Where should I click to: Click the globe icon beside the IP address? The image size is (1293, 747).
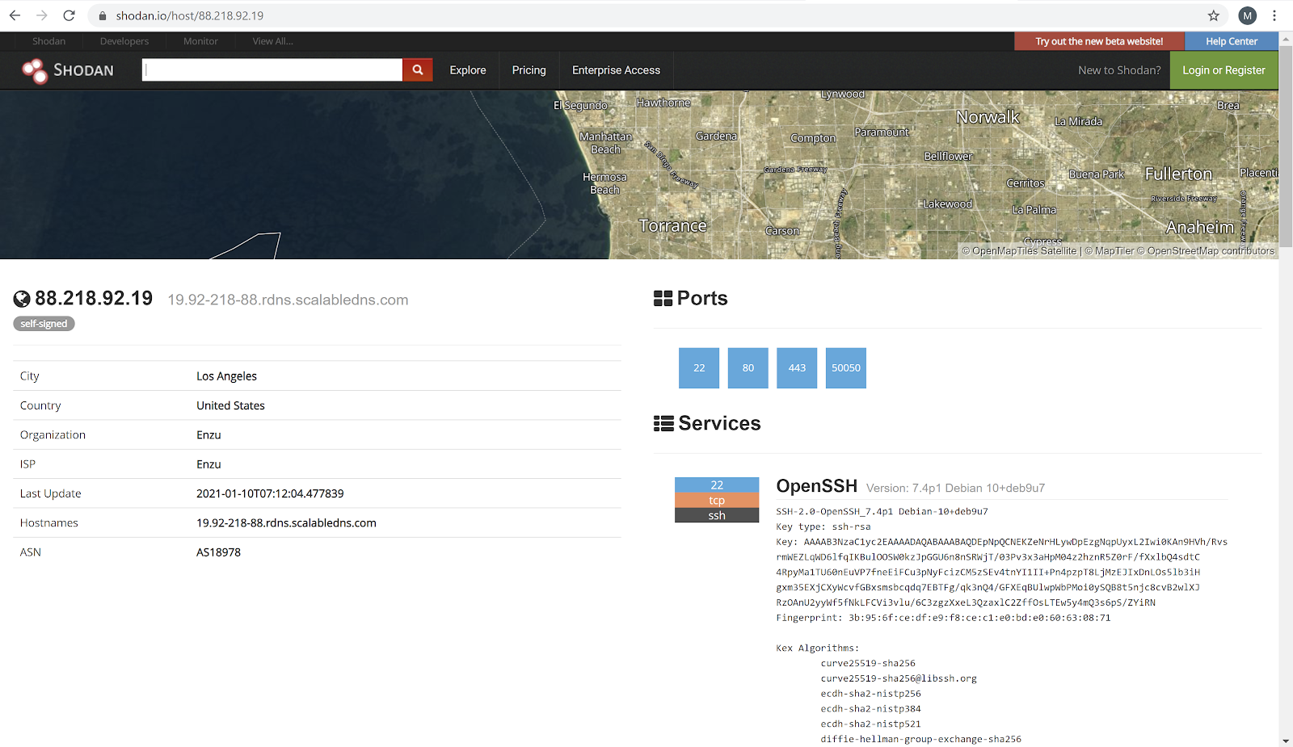pos(22,299)
